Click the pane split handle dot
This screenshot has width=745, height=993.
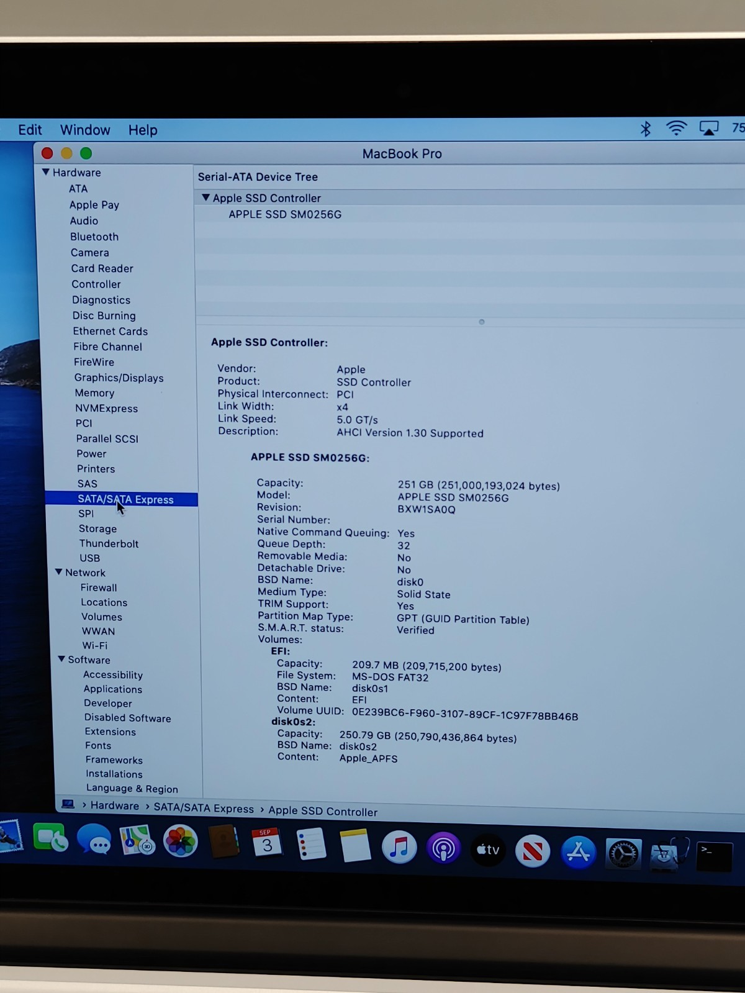coord(482,322)
